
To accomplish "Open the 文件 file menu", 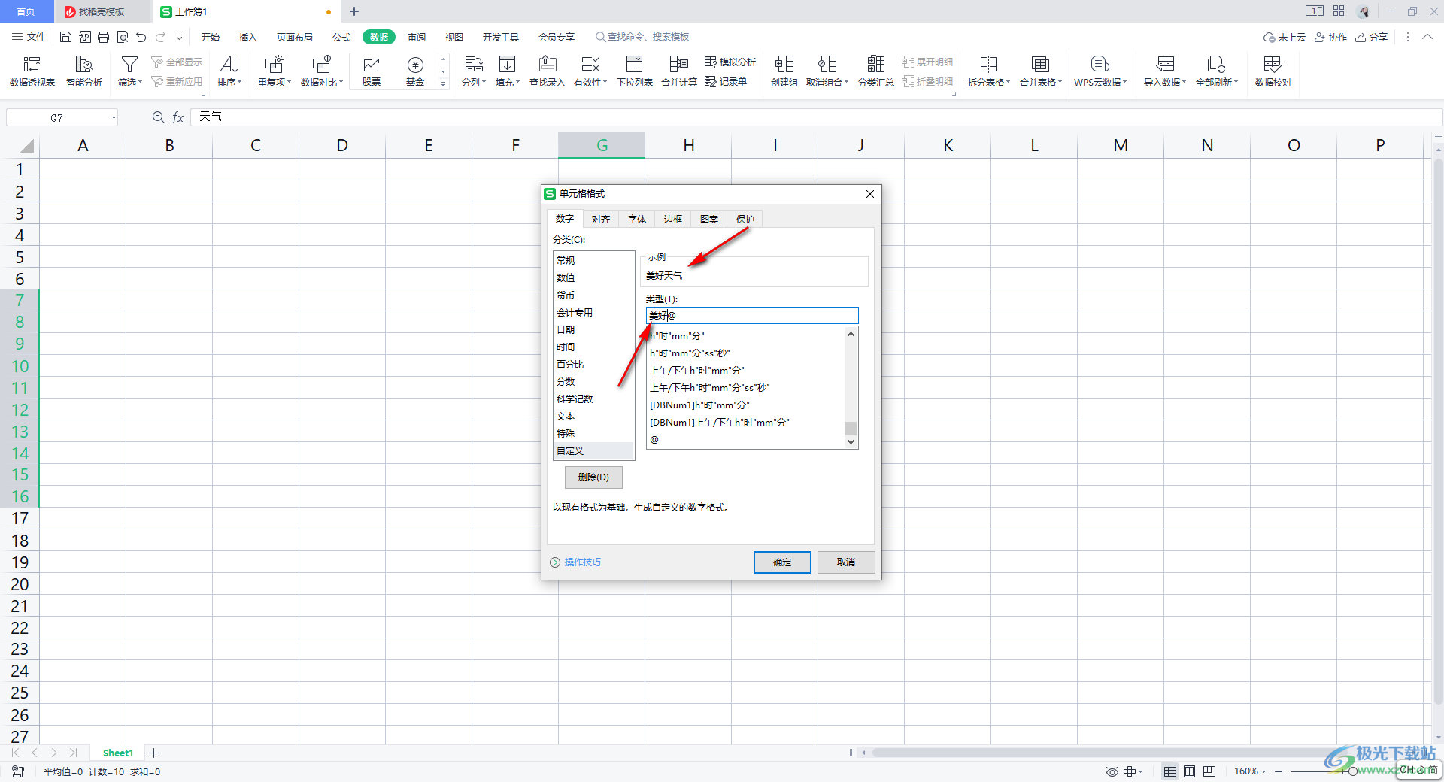I will click(x=29, y=37).
